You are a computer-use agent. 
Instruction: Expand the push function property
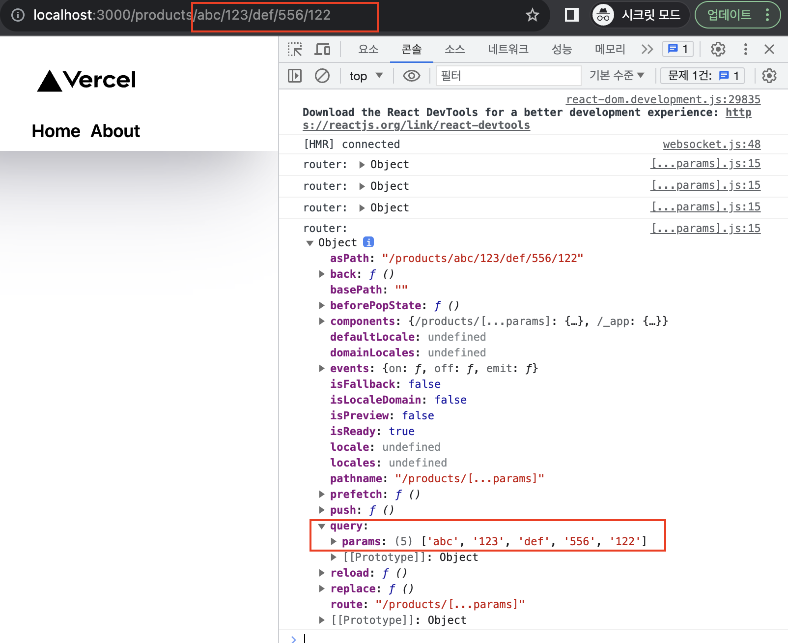tap(322, 510)
